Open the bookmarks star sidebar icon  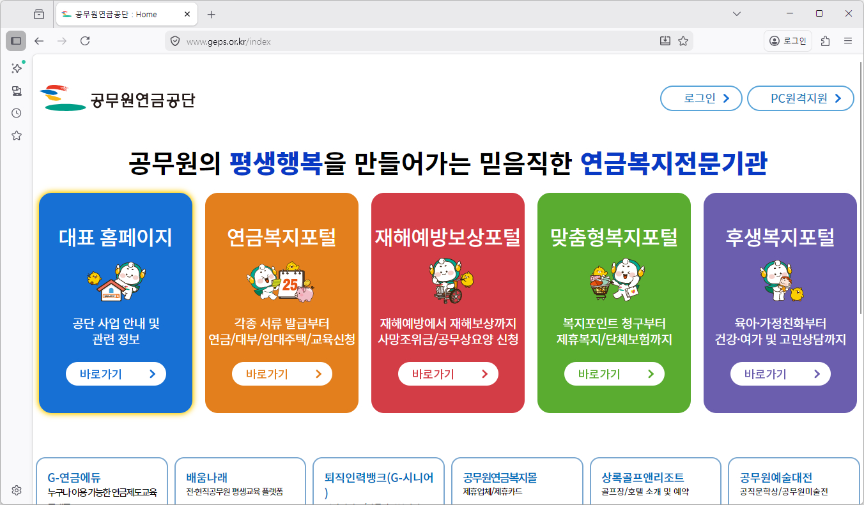point(17,135)
